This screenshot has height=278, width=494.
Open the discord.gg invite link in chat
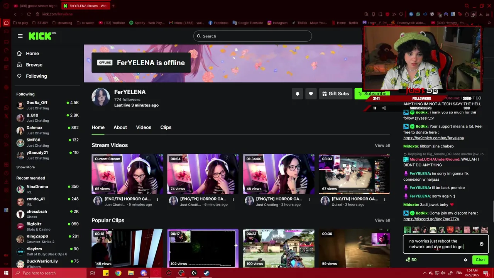431,219
